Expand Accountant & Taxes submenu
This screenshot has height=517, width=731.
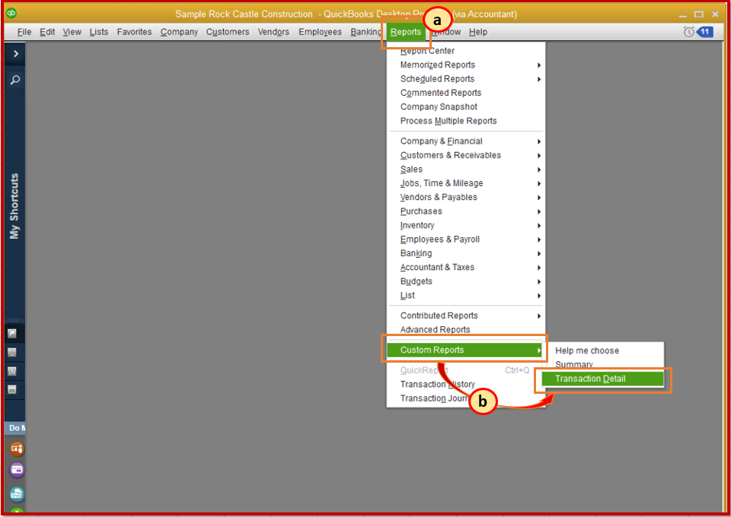466,267
